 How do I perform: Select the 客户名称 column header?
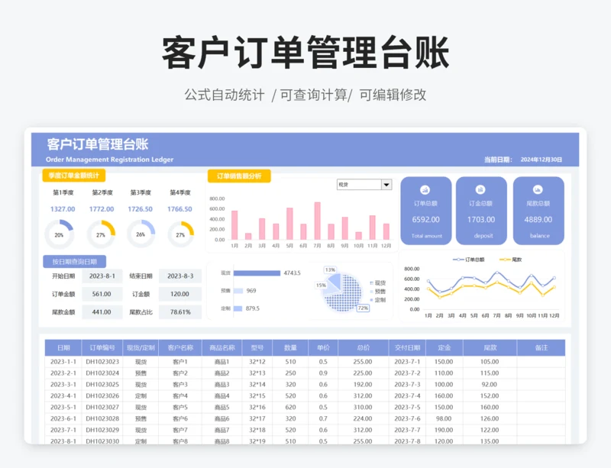click(x=180, y=347)
